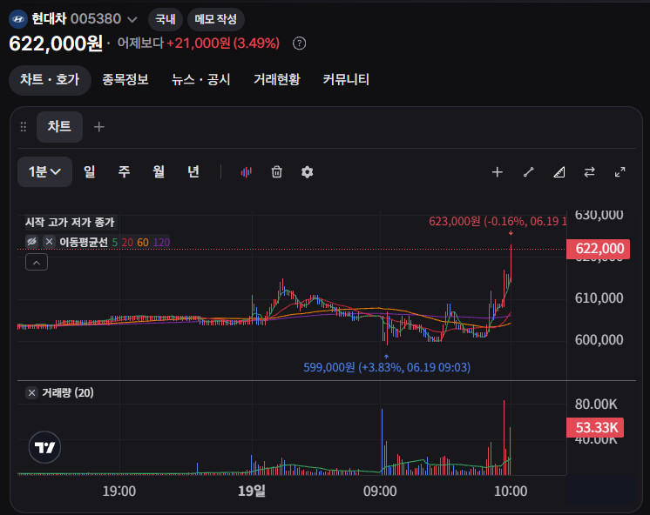Open chart settings gear icon
The image size is (650, 515).
[x=308, y=171]
